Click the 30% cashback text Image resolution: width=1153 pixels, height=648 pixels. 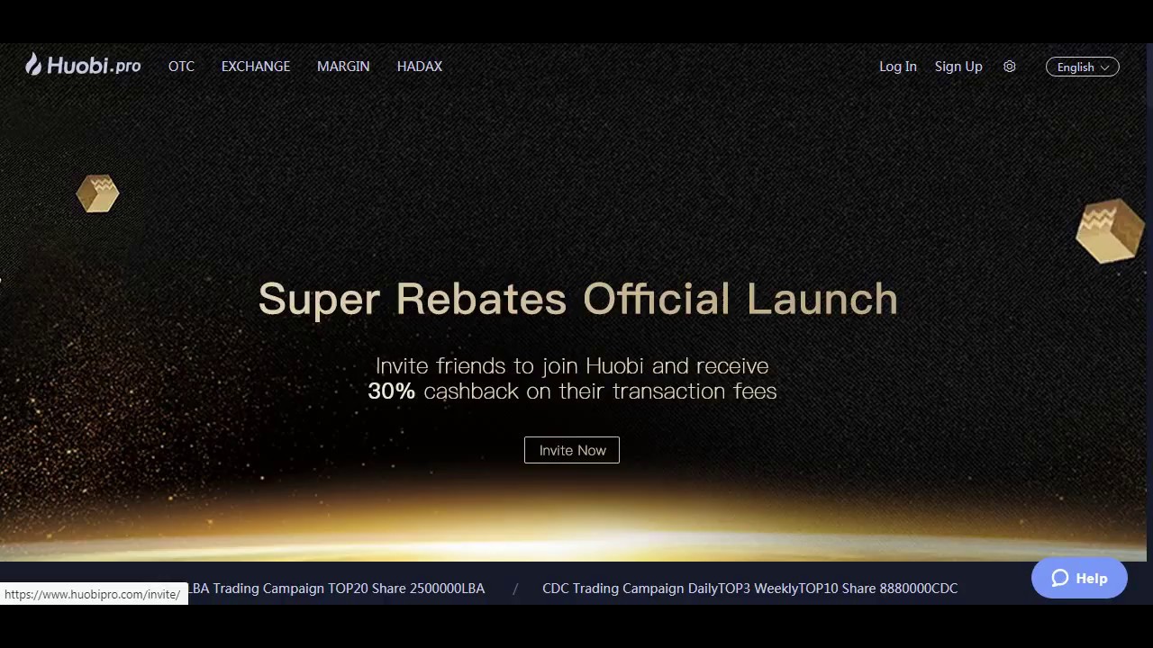[572, 391]
